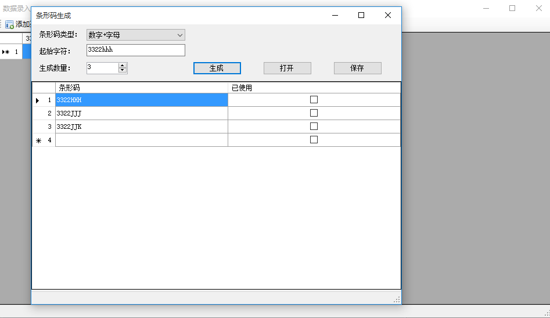Save barcodes with the 保存 button
This screenshot has width=550, height=318.
pyautogui.click(x=357, y=68)
